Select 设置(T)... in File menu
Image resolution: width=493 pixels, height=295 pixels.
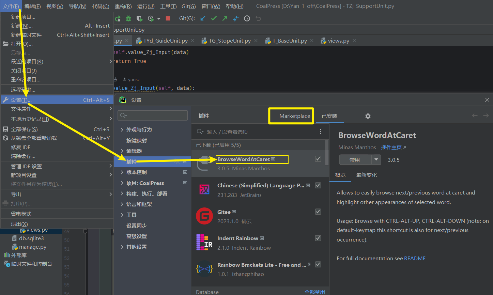click(57, 100)
